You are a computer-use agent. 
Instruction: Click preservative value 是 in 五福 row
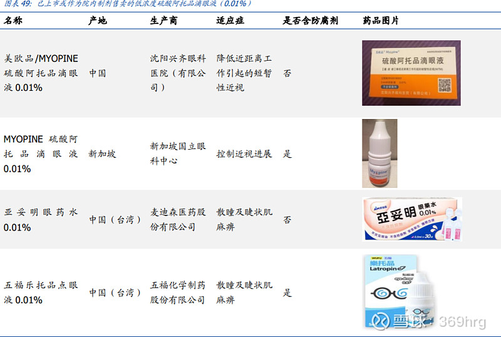pos(287,293)
